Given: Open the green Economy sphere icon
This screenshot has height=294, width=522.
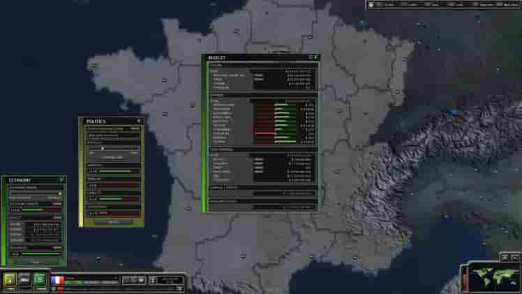Looking at the screenshot, I should pos(39,280).
